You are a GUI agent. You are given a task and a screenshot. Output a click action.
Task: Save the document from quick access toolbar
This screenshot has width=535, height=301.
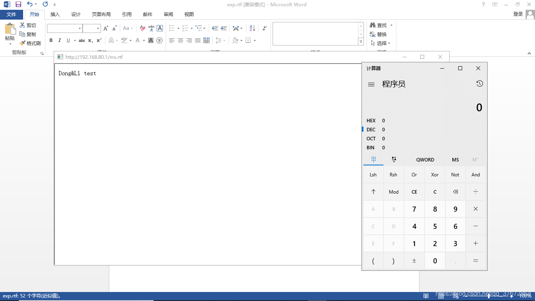click(x=18, y=4)
